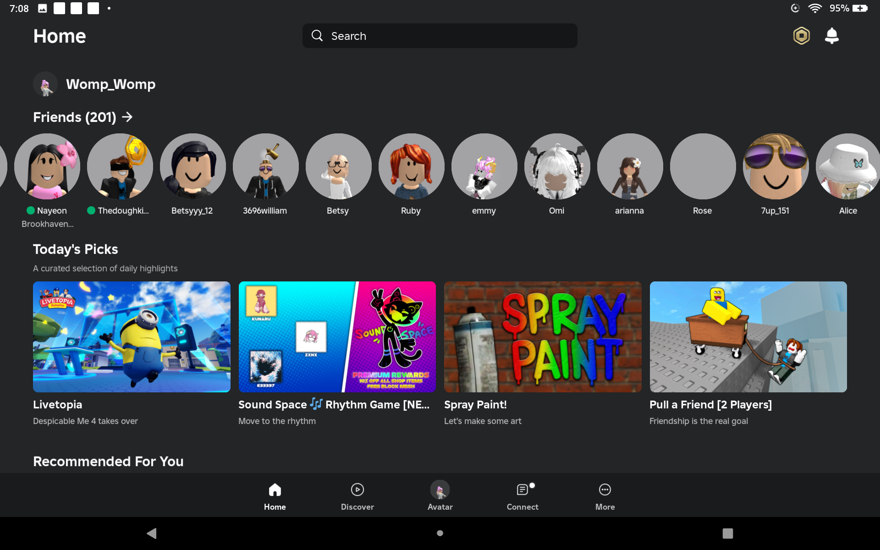Open the Spray Paint! game thumbnail
Image resolution: width=880 pixels, height=550 pixels.
coord(543,337)
